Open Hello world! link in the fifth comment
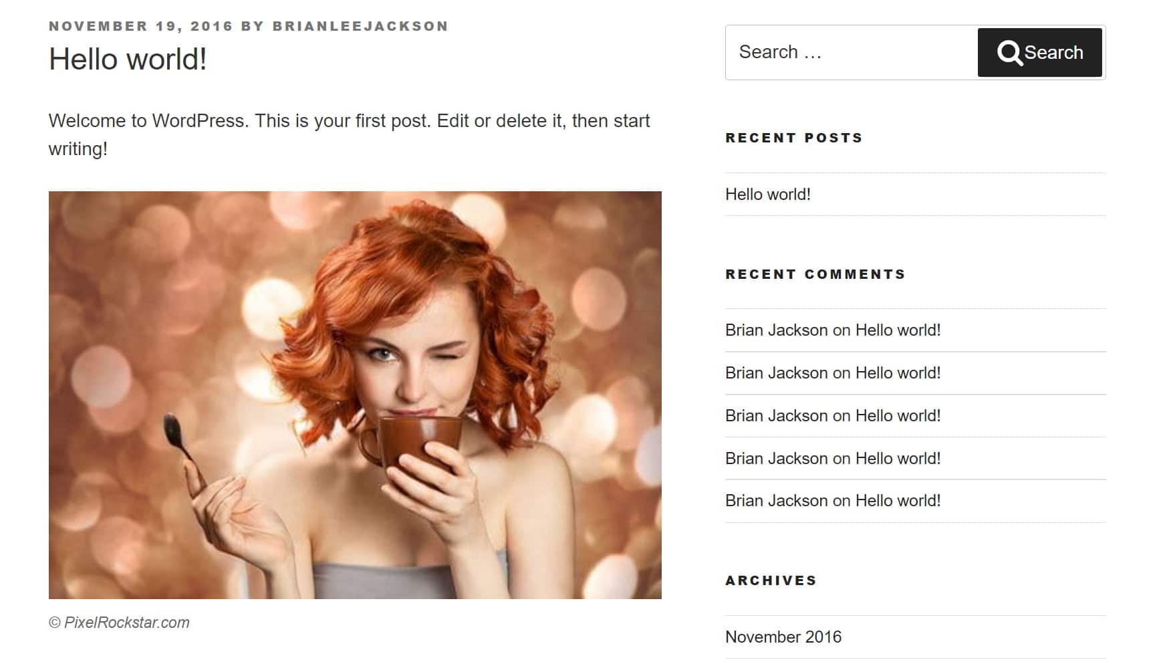The height and width of the screenshot is (662, 1155). click(897, 501)
